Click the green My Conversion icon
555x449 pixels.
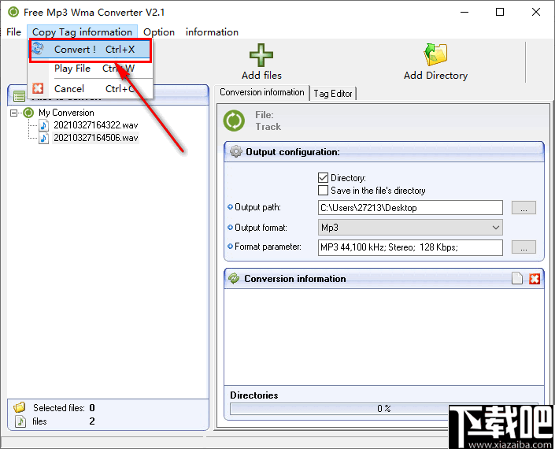point(28,113)
